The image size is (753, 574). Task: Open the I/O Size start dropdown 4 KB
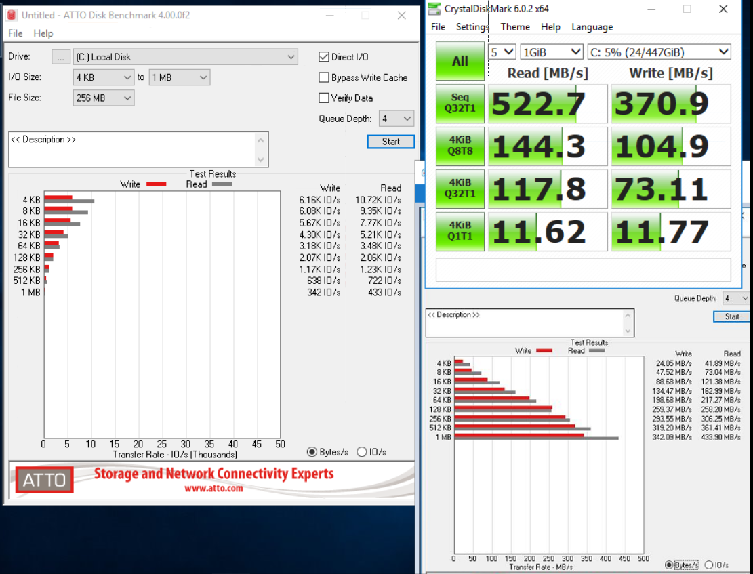(103, 77)
